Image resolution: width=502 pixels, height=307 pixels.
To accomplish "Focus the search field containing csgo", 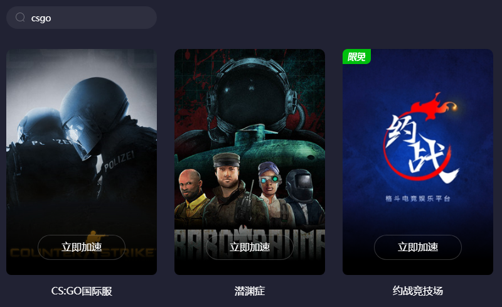I will click(82, 18).
